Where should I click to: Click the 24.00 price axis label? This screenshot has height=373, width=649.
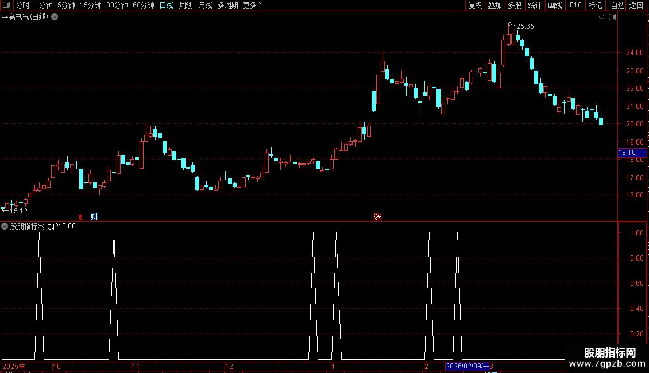pos(635,53)
